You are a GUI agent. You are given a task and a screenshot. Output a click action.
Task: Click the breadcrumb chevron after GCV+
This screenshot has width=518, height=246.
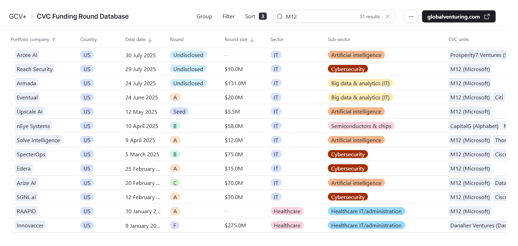32,17
